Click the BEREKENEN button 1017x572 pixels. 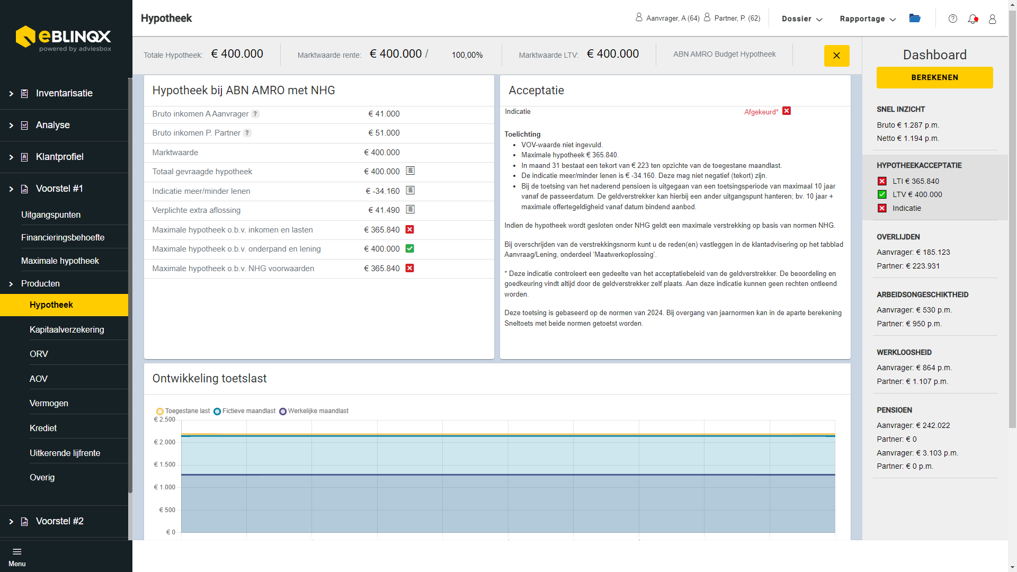[x=934, y=77]
